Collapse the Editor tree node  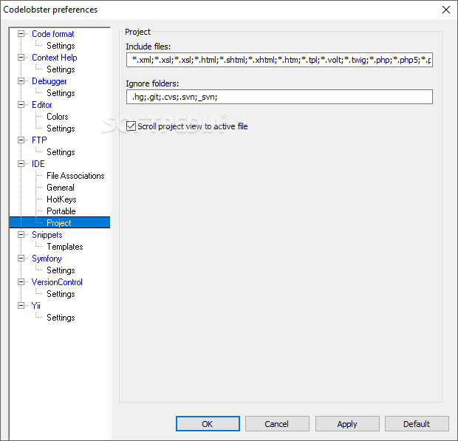(x=21, y=105)
